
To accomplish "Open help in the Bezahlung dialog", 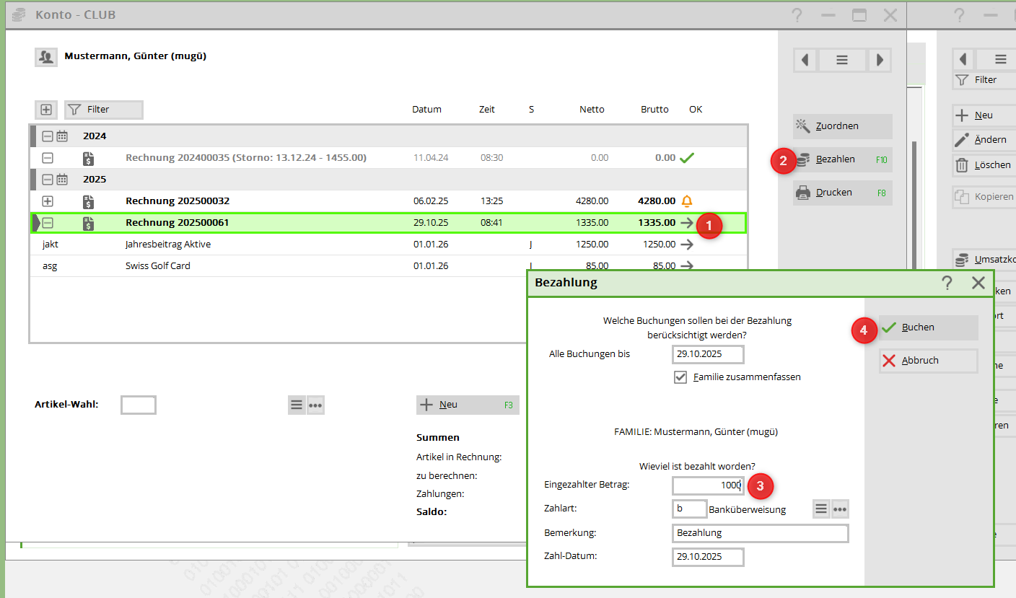I will pos(947,283).
